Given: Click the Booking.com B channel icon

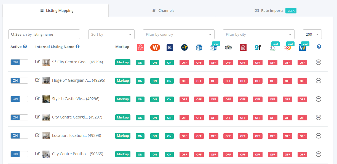Looking at the screenshot, I should (x=170, y=47).
